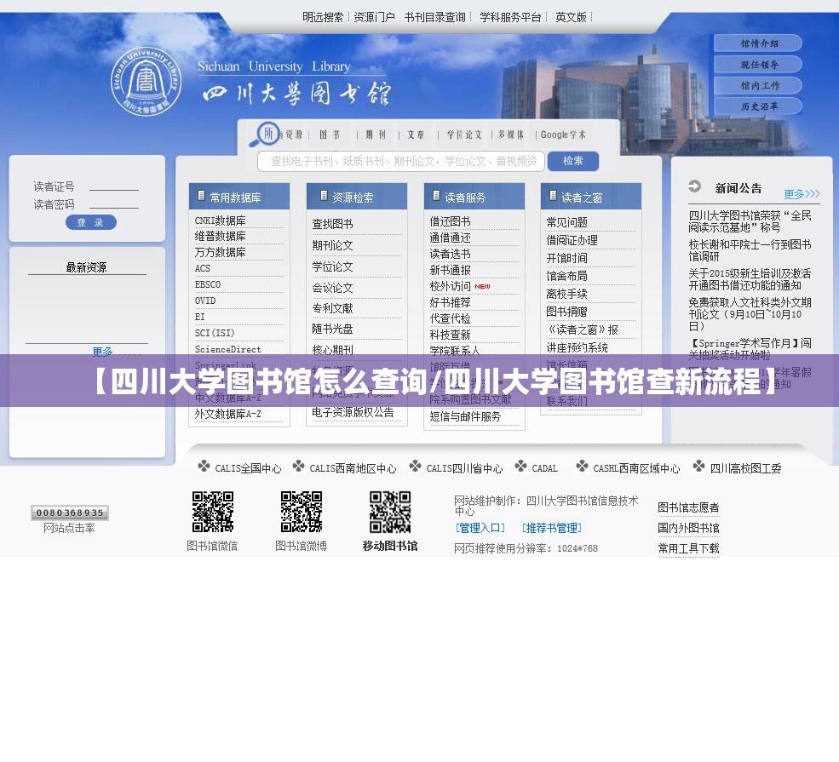Open the 电子资源版权公告 link
This screenshot has width=839, height=762.
(353, 412)
